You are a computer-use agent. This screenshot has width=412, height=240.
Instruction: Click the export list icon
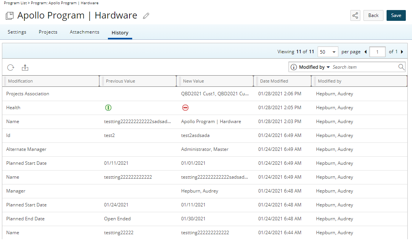[x=25, y=68]
